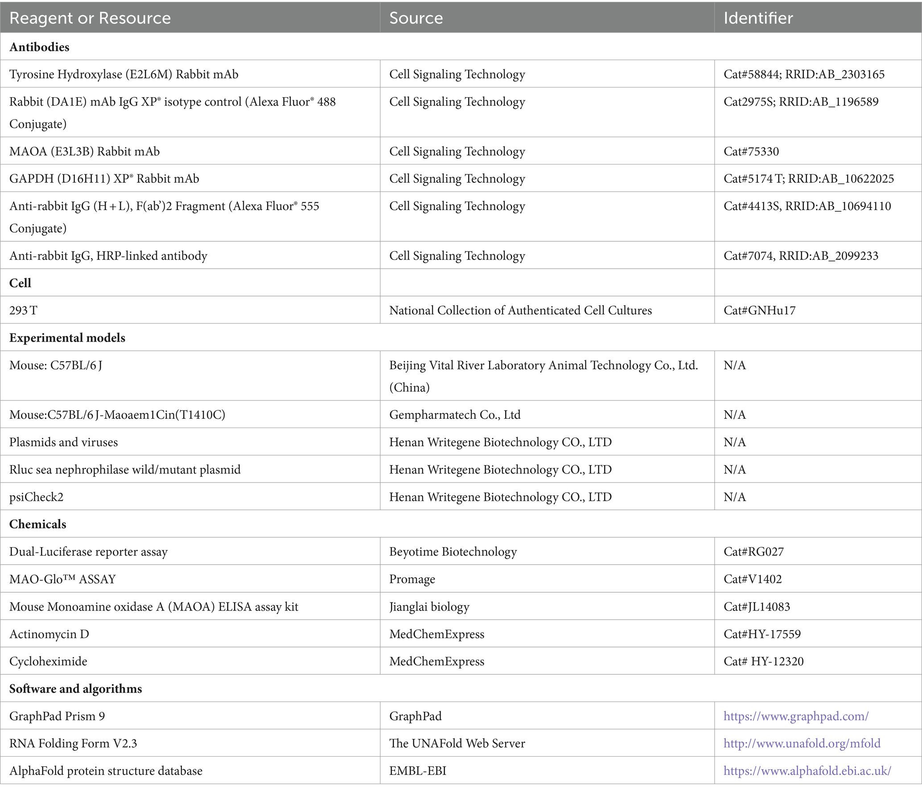Select 'Beijing Vital River Laboratory Animal Technology' source
Screen dimensions: 922x792
click(543, 376)
